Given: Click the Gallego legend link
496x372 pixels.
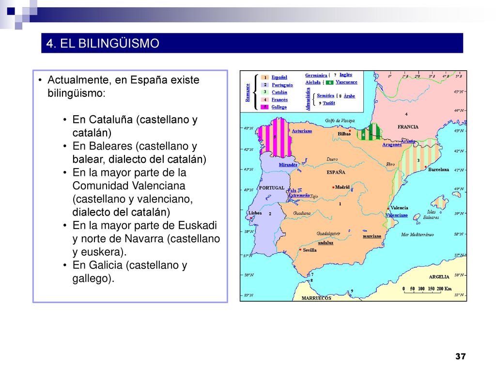Looking at the screenshot, I should point(279,107).
